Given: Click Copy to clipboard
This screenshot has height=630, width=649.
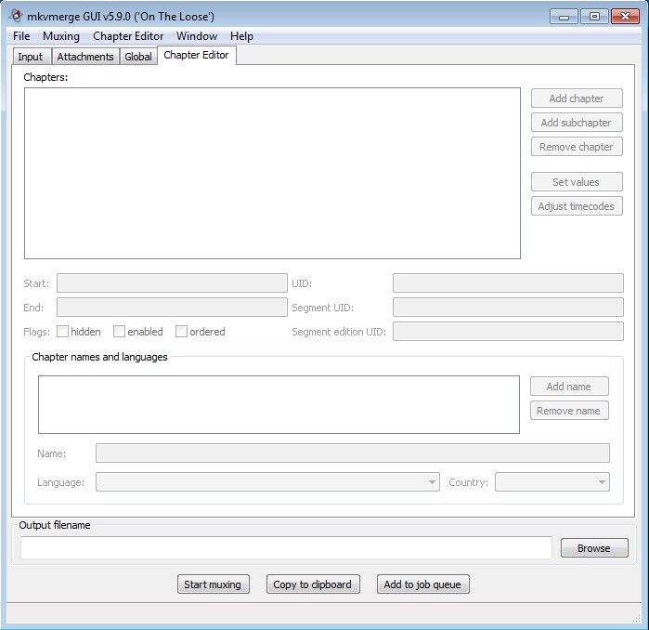Looking at the screenshot, I should [x=313, y=584].
